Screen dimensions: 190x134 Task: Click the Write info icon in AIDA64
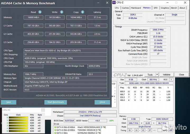pos(61,12)
